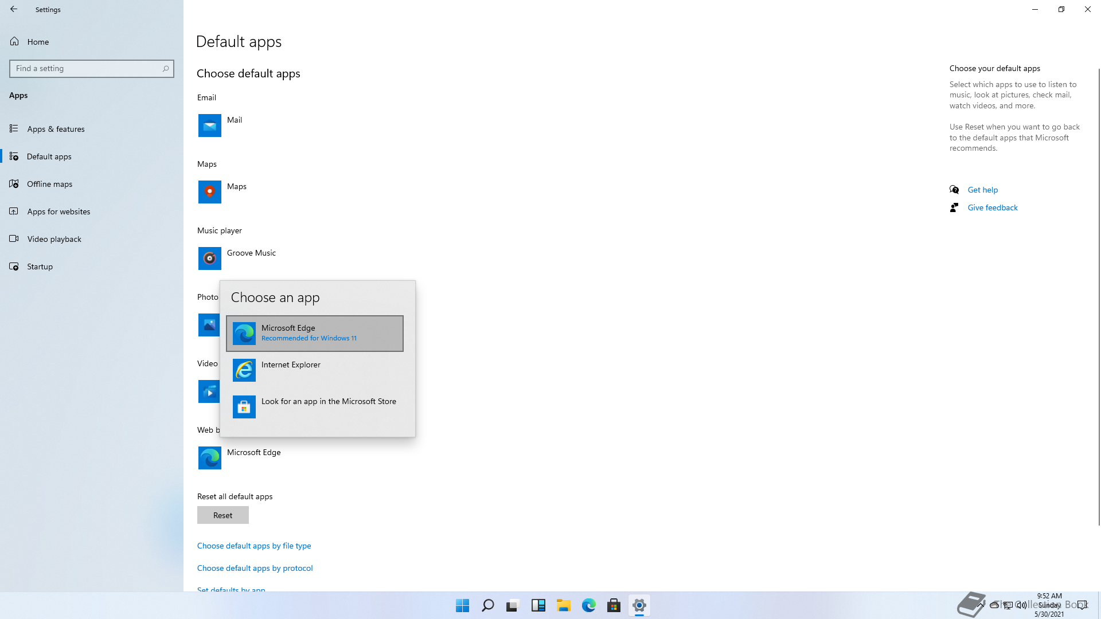The width and height of the screenshot is (1101, 619).
Task: Click the Find a setting search box
Action: coord(92,69)
